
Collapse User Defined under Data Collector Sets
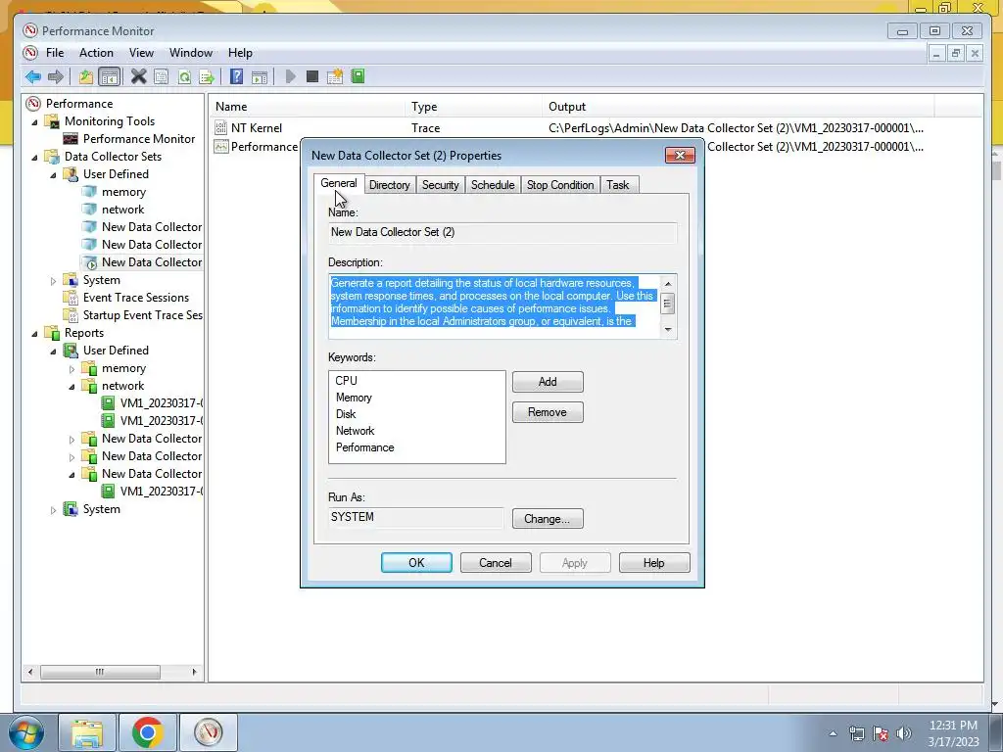tap(53, 174)
